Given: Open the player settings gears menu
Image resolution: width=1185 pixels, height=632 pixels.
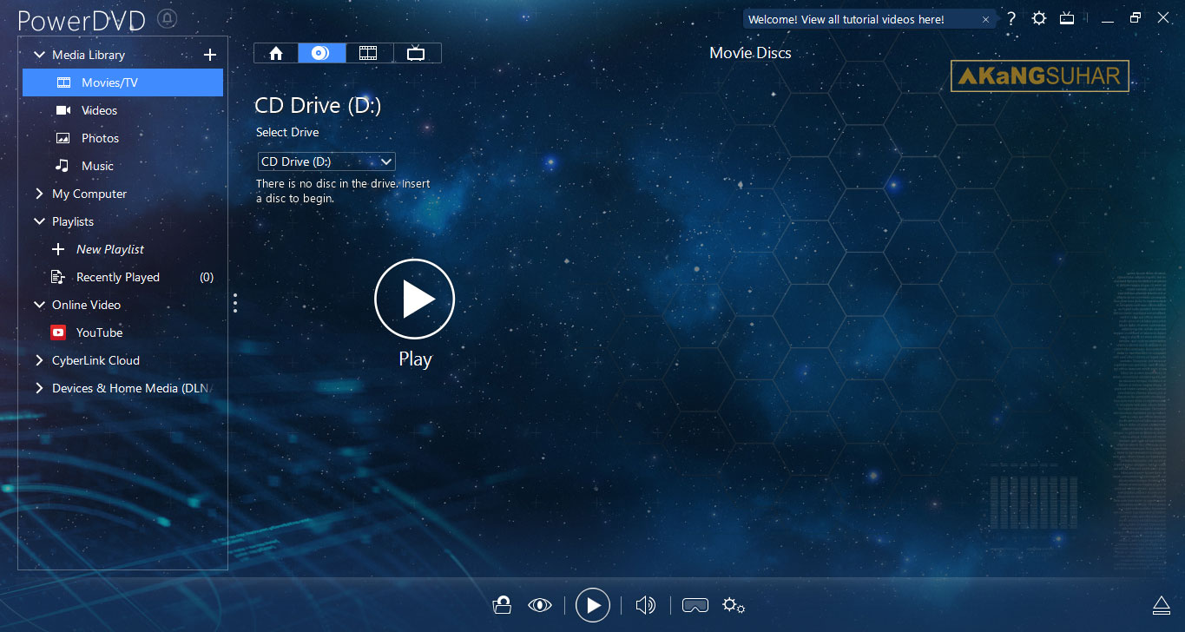Looking at the screenshot, I should tap(734, 605).
